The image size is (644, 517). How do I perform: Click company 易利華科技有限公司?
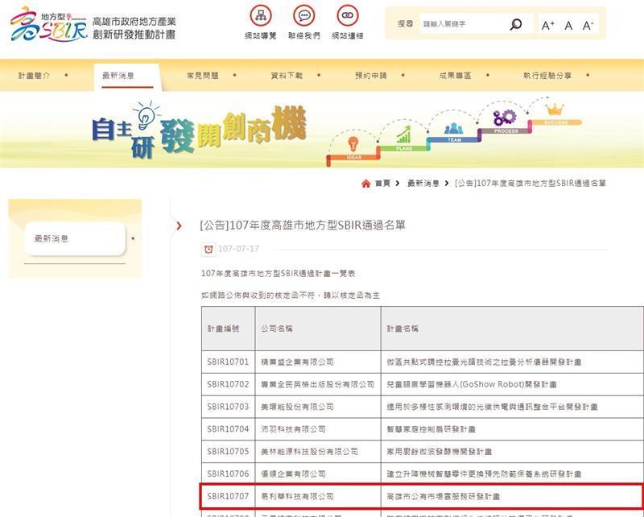[297, 496]
